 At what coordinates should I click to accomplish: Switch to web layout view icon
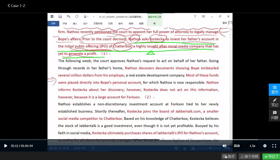(x=193, y=148)
